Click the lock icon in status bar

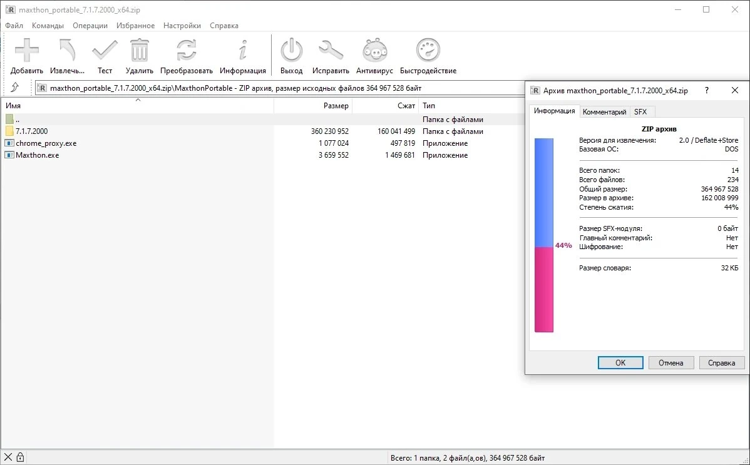[20, 457]
